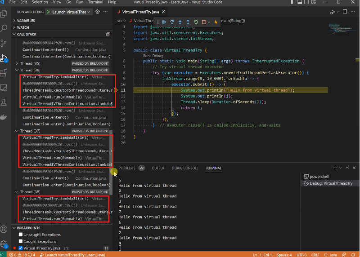The image size is (360, 257).
Task: Open the Search view in activity bar
Action: click(x=4, y=28)
